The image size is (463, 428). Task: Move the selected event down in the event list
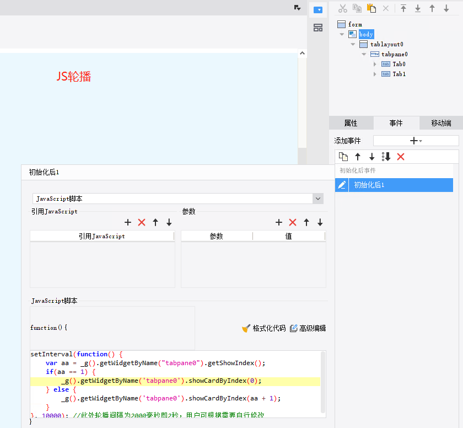[372, 157]
